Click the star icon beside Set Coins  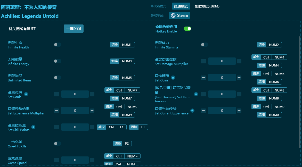(x=173, y=78)
